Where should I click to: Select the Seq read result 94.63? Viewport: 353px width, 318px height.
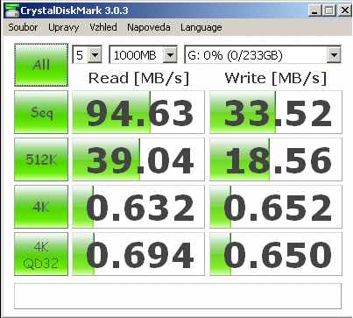[x=138, y=112]
